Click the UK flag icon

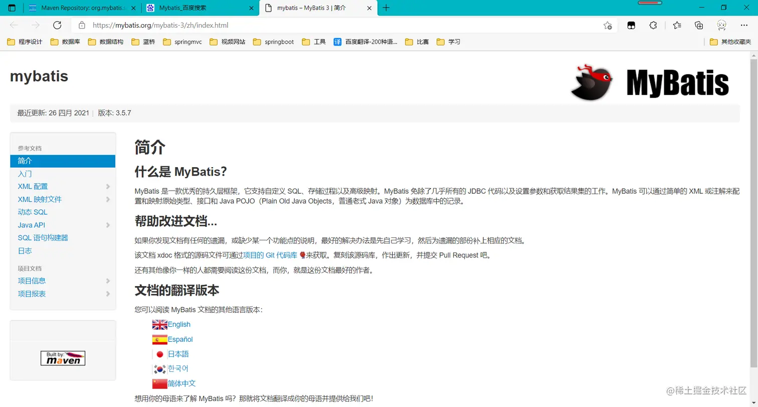[x=160, y=325]
